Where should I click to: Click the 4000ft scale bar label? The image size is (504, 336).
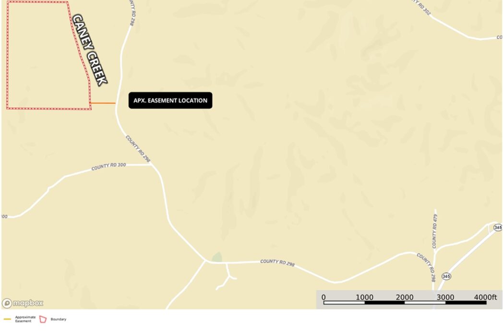pyautogui.click(x=485, y=297)
